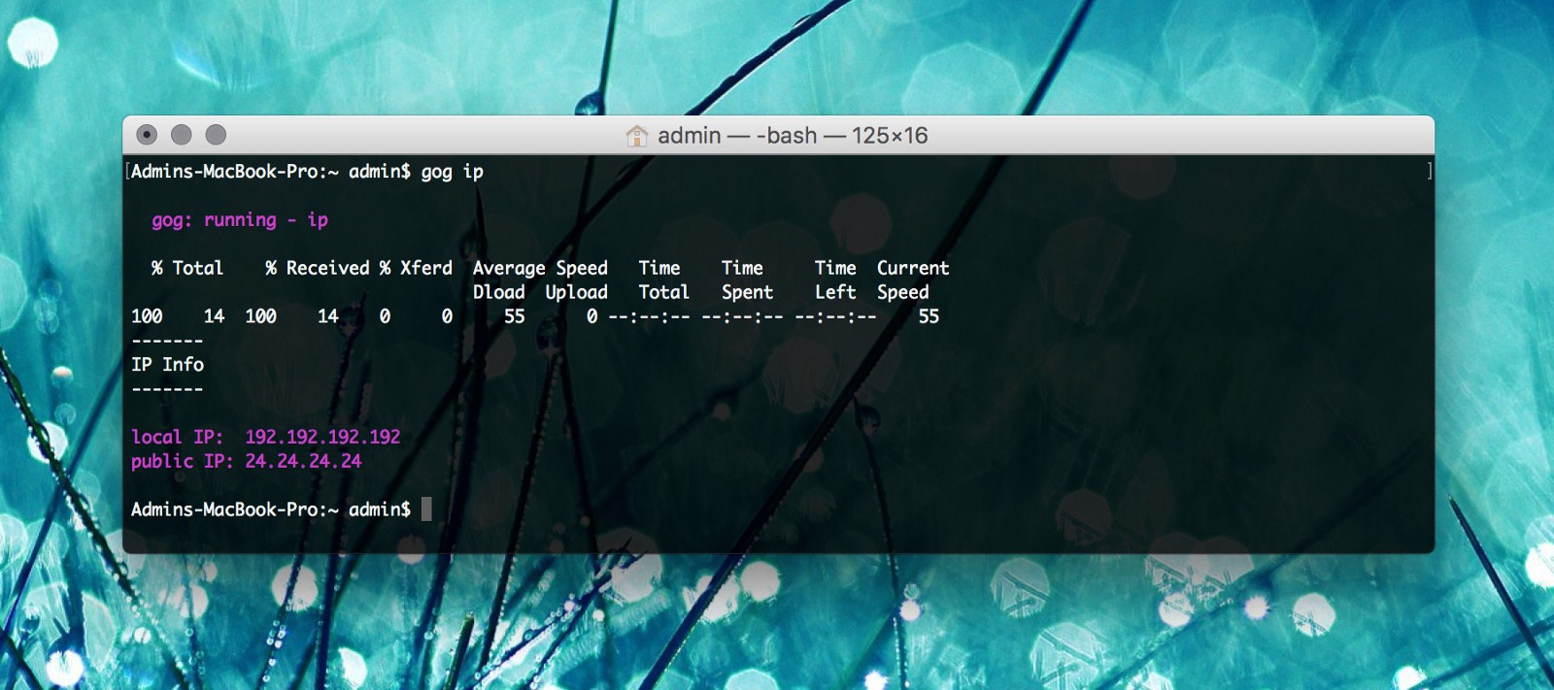Click the "% Xferd" column header
1554x690 pixels.
416,268
